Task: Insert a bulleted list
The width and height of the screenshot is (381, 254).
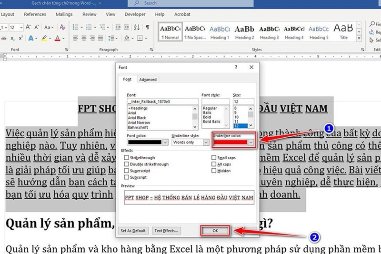Action: coord(76,27)
